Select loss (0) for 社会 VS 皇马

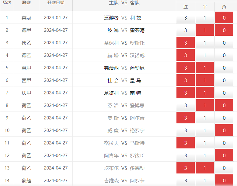pos(224,80)
